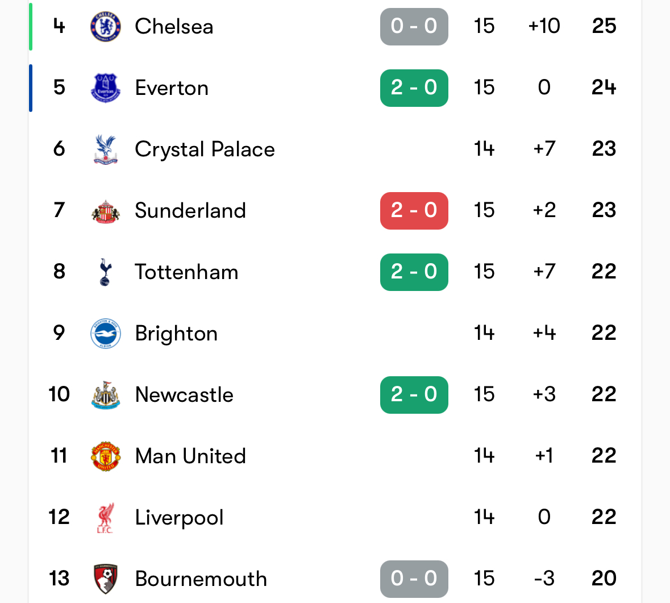The width and height of the screenshot is (670, 603).
Task: Click the Man United team name
Action: [x=190, y=456]
